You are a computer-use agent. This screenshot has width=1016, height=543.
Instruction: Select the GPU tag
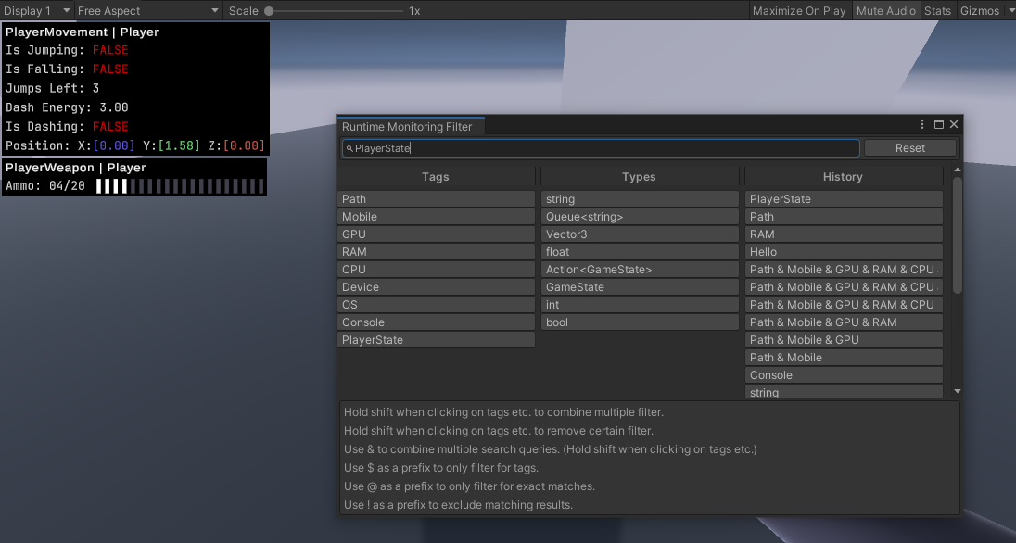tap(436, 234)
